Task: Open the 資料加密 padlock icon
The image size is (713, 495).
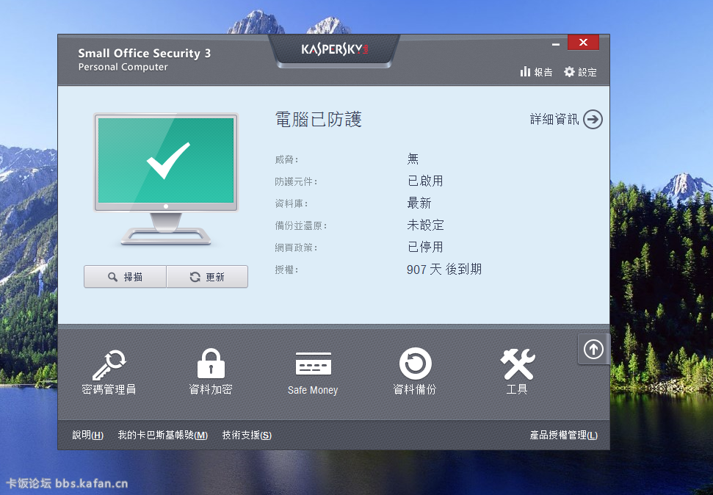Action: click(x=211, y=364)
